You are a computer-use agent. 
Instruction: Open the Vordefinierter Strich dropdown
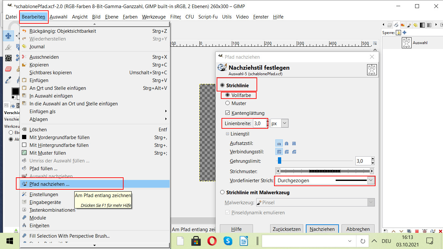(325, 181)
